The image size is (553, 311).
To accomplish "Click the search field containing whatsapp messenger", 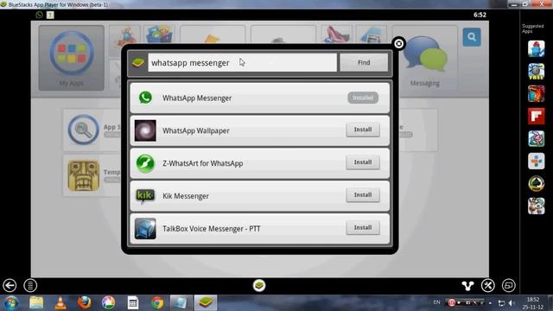I will pyautogui.click(x=242, y=62).
